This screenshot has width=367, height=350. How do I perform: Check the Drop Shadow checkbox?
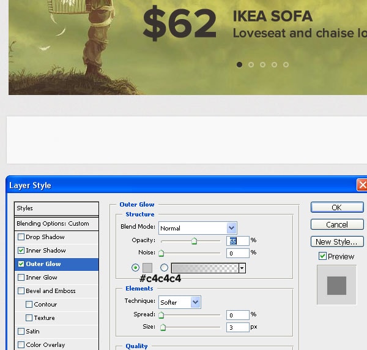(x=21, y=237)
